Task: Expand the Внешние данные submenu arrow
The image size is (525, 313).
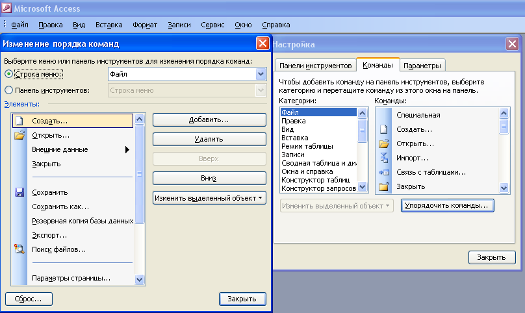Action: 127,149
